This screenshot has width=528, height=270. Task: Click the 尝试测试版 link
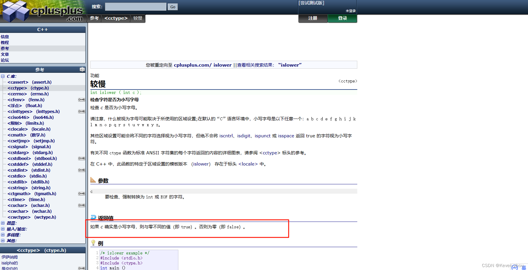(x=311, y=3)
